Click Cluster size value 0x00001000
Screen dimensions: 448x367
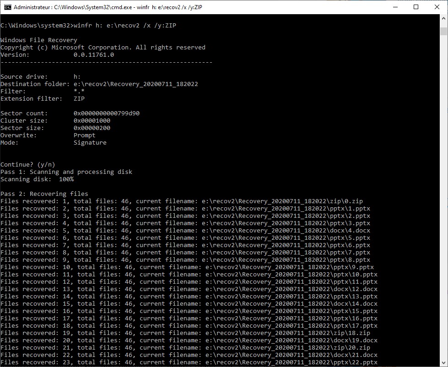coord(92,120)
